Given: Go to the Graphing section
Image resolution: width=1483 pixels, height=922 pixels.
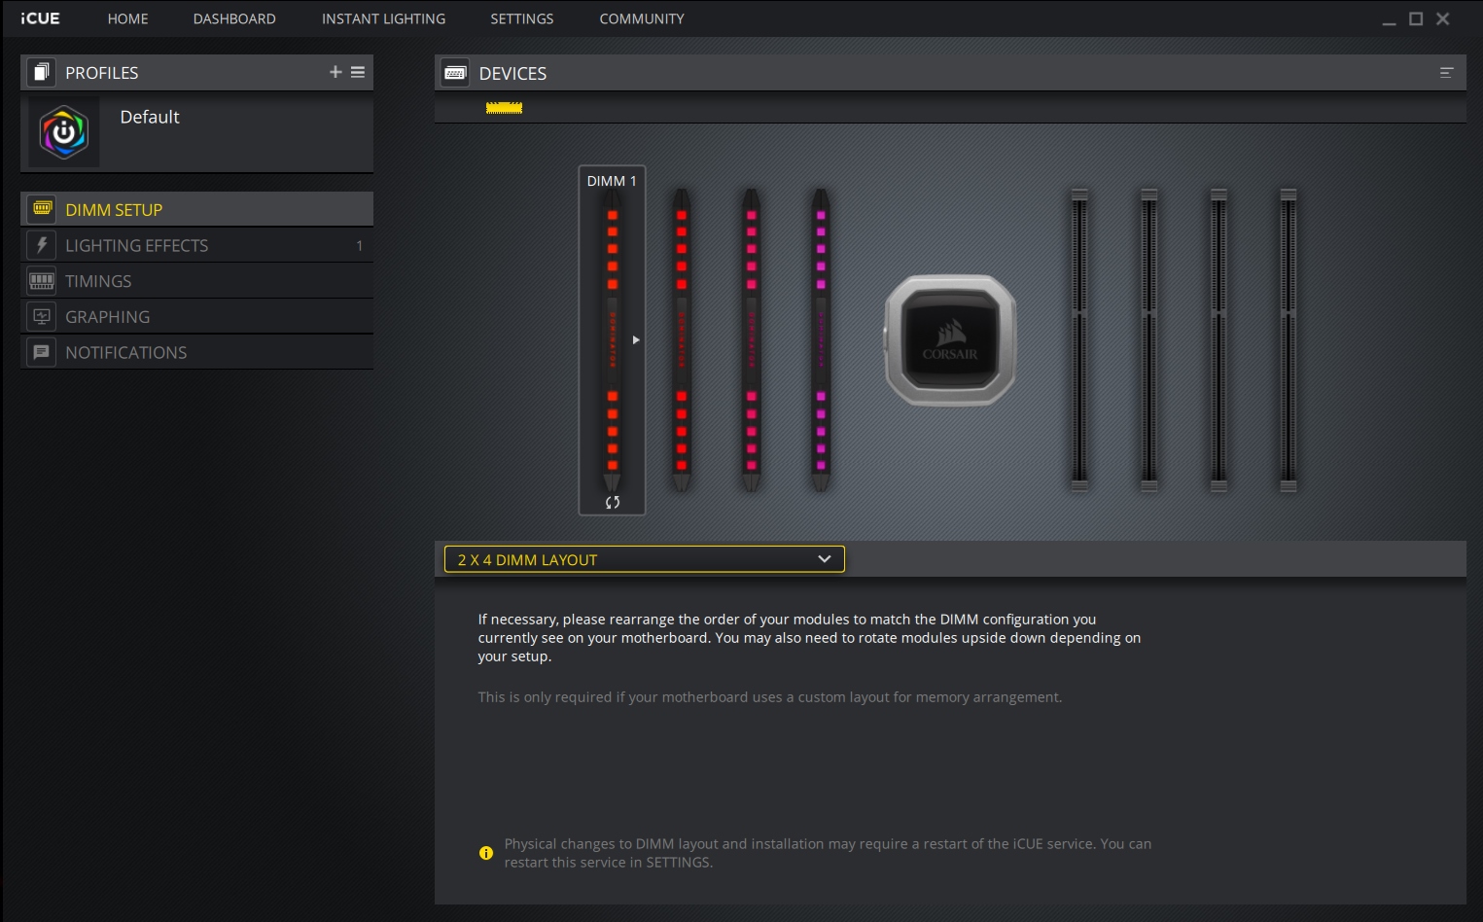Looking at the screenshot, I should click(x=107, y=317).
